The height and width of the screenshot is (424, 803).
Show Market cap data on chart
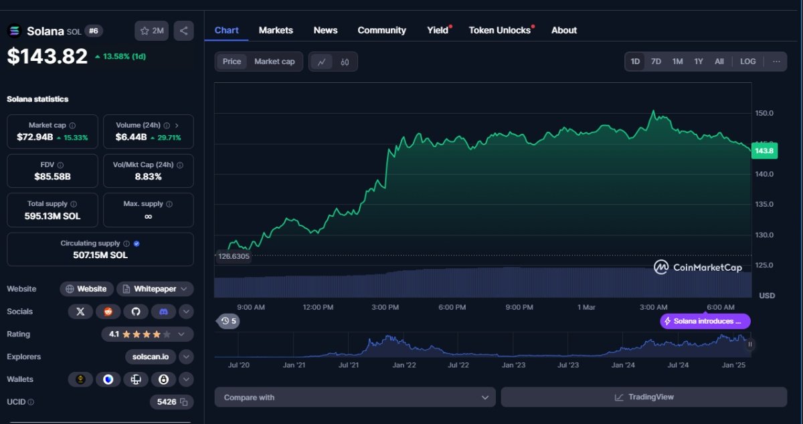274,62
